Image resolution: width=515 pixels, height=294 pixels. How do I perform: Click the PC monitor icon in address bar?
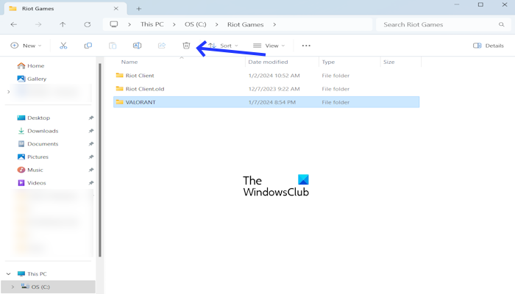(x=114, y=24)
